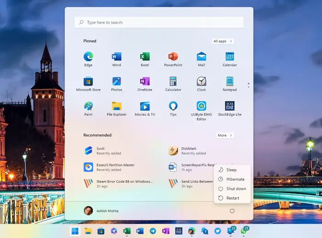Open recommended DiskMark app
The height and width of the screenshot is (238, 322).
coord(187,151)
